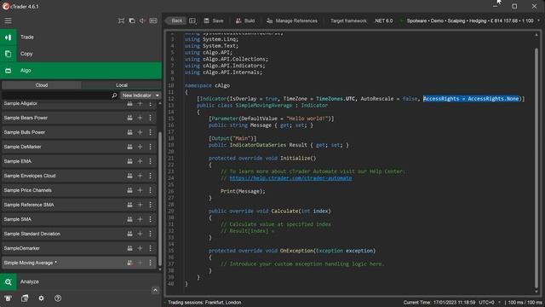Click the fullscreen layout icon in top bar
Image resolution: width=545 pixels, height=307 pixels.
121,20
